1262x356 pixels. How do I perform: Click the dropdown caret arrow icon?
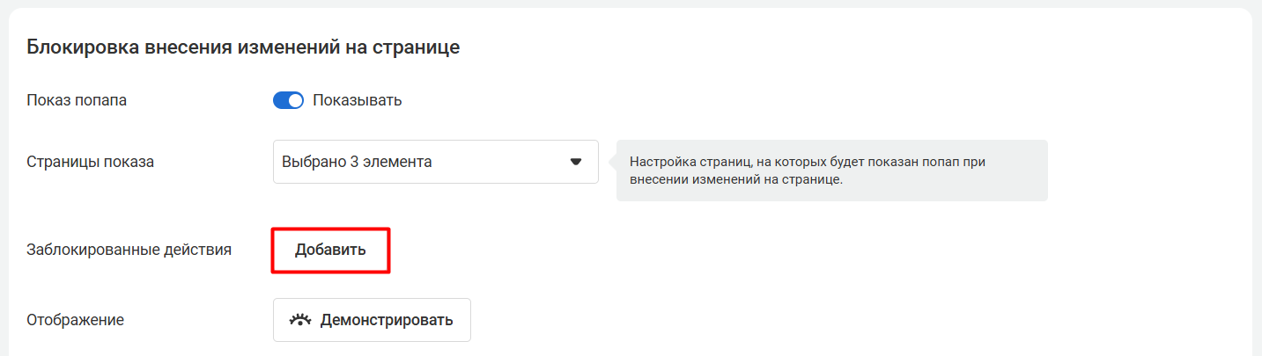[x=576, y=162]
